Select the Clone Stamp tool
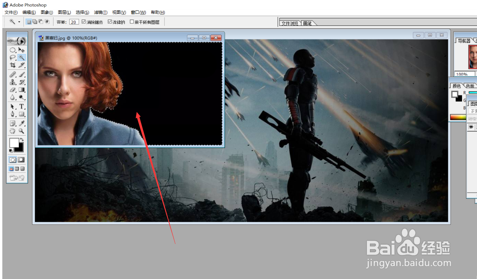Screen dimensions: 477x279 click(x=13, y=82)
